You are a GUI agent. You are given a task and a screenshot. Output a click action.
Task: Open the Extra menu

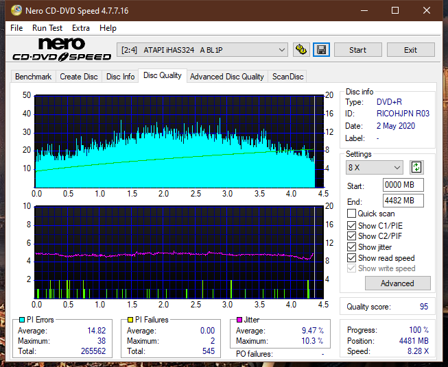(x=81, y=28)
